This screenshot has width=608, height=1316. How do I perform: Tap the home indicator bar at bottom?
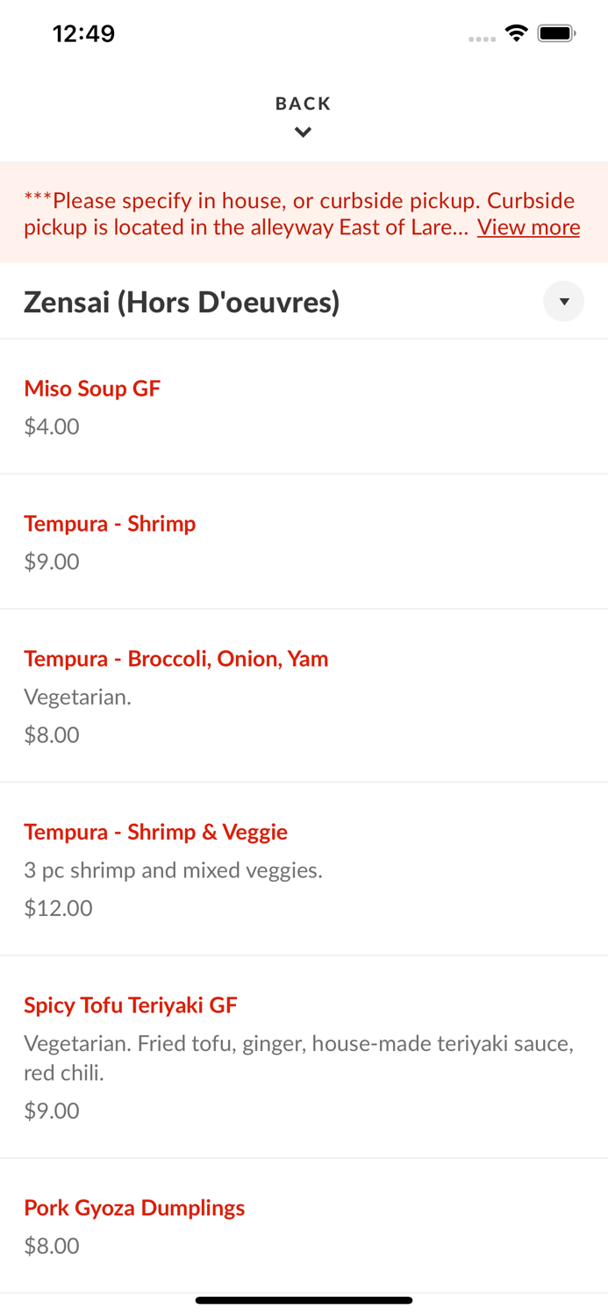pos(304,1300)
